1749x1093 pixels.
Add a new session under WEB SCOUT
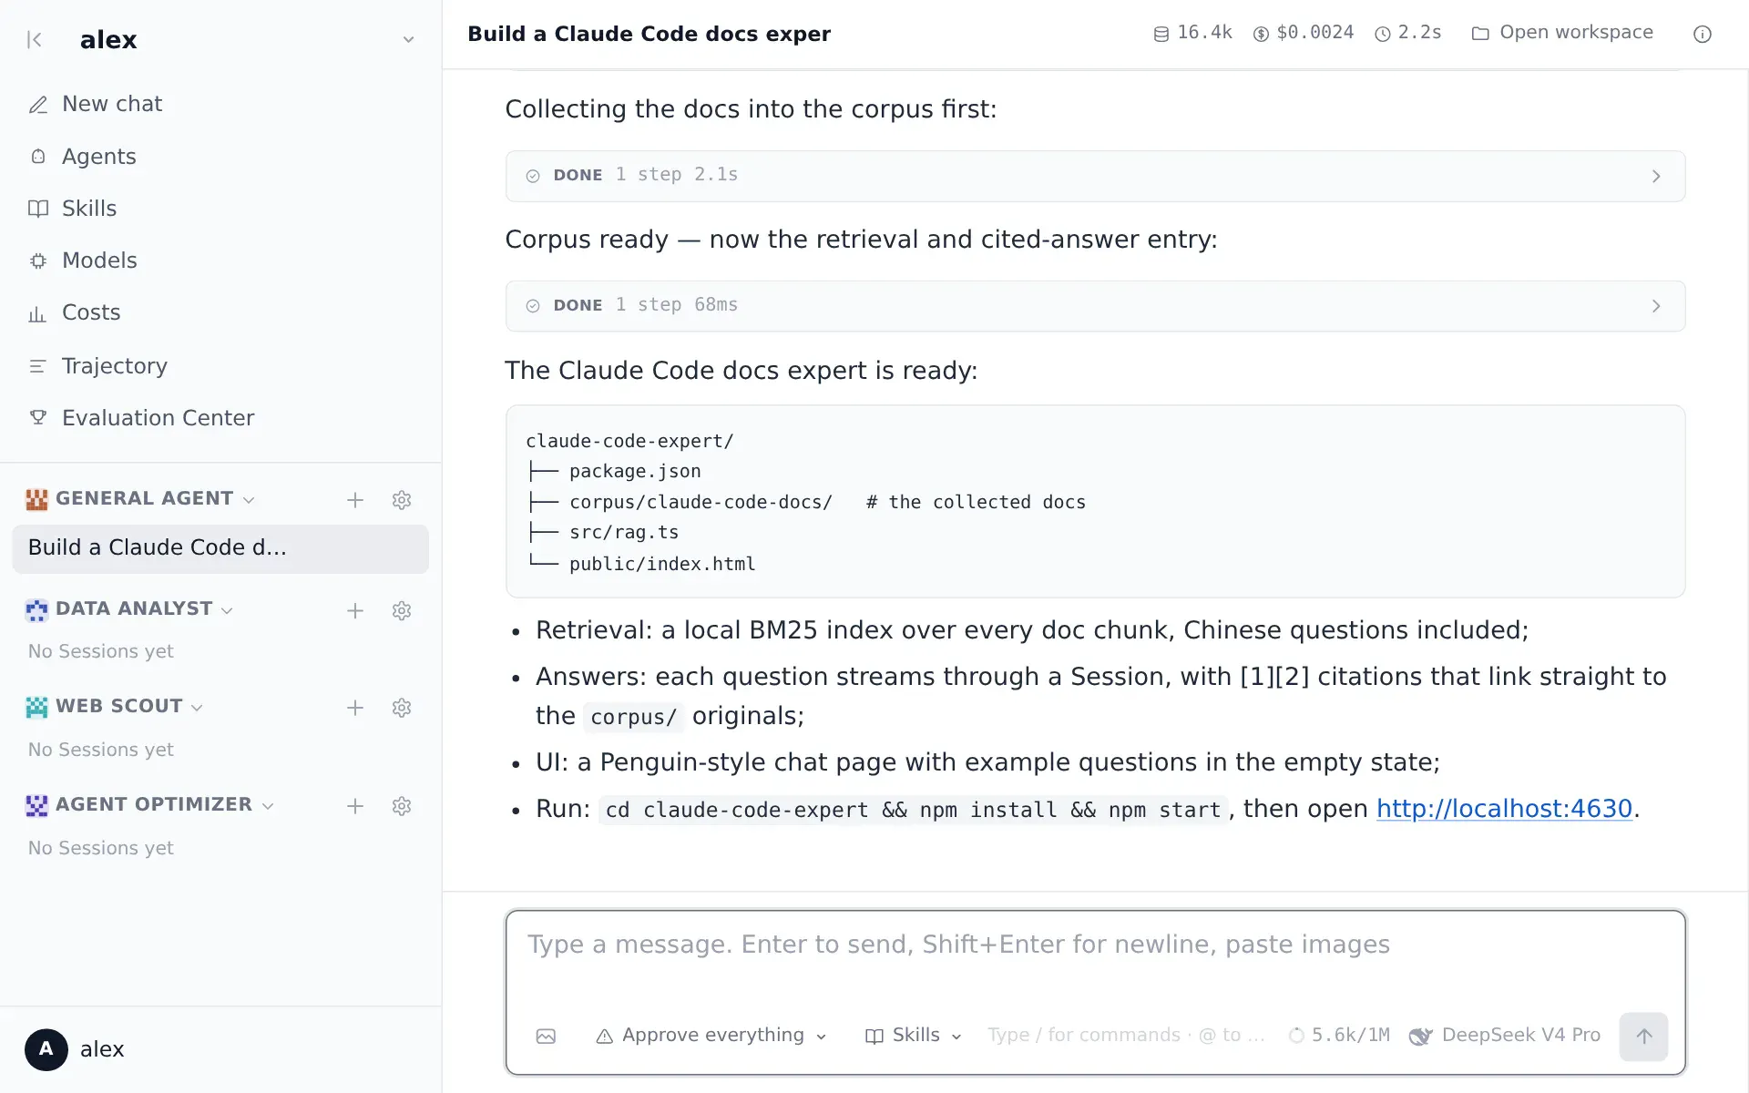(x=355, y=708)
